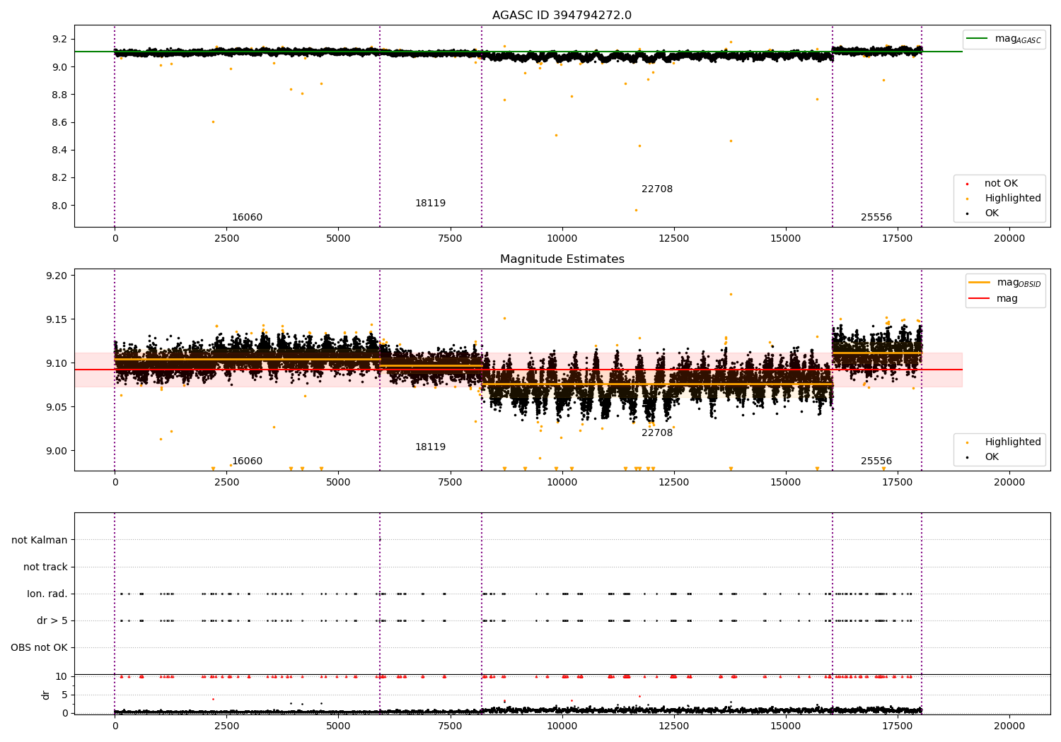This screenshot has width=1061, height=742.
Task: Click obsid label 25556 in top plot
Action: [x=876, y=218]
